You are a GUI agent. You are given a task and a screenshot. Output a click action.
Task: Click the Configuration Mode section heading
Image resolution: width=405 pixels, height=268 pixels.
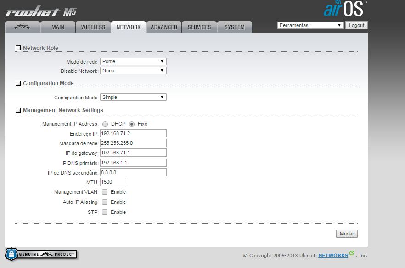48,83
